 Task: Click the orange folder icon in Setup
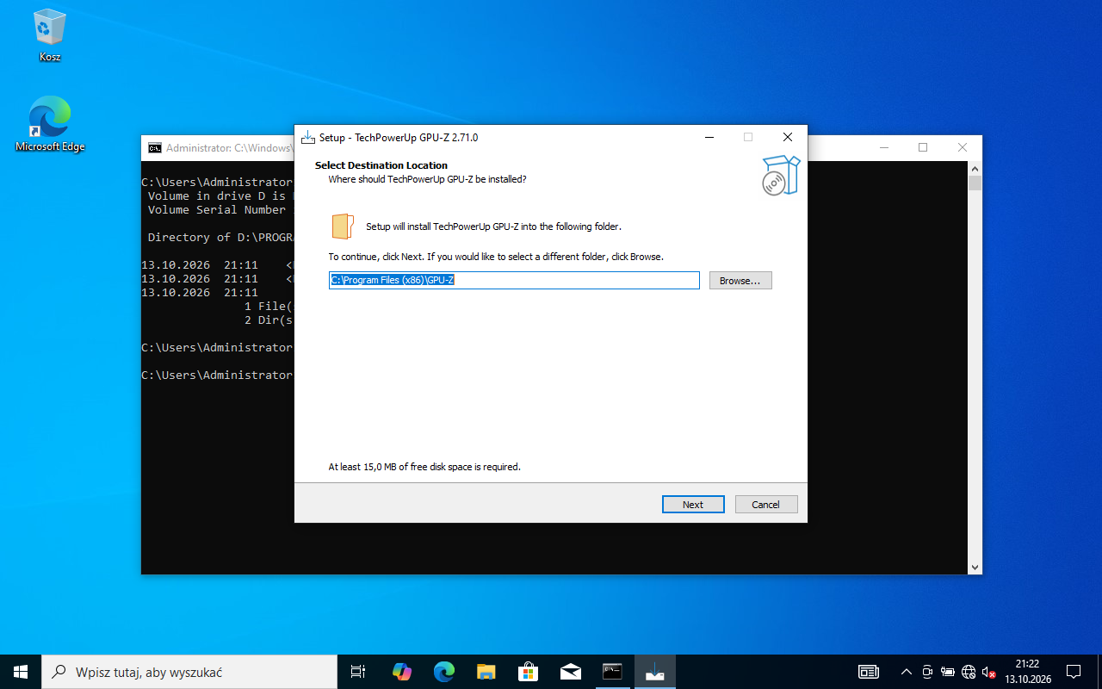[x=343, y=227]
